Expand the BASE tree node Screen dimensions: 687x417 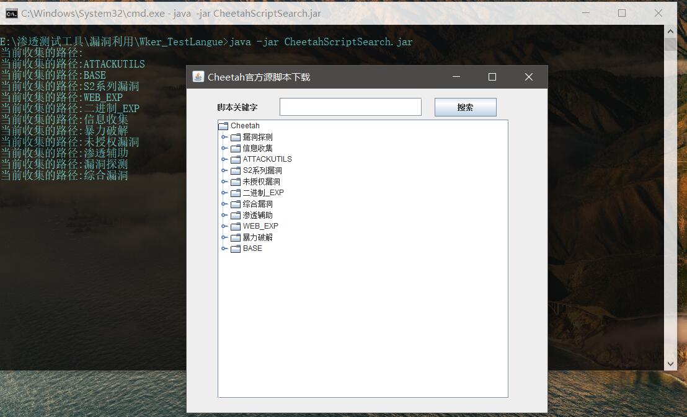pyautogui.click(x=224, y=248)
